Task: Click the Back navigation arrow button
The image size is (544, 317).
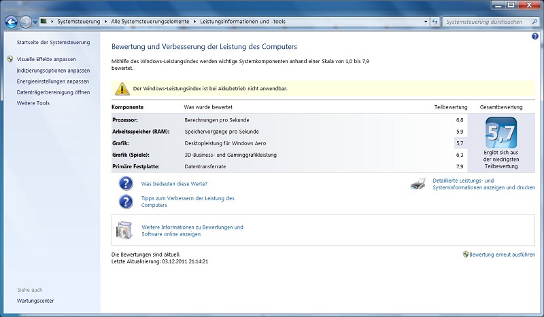Action: click(11, 22)
